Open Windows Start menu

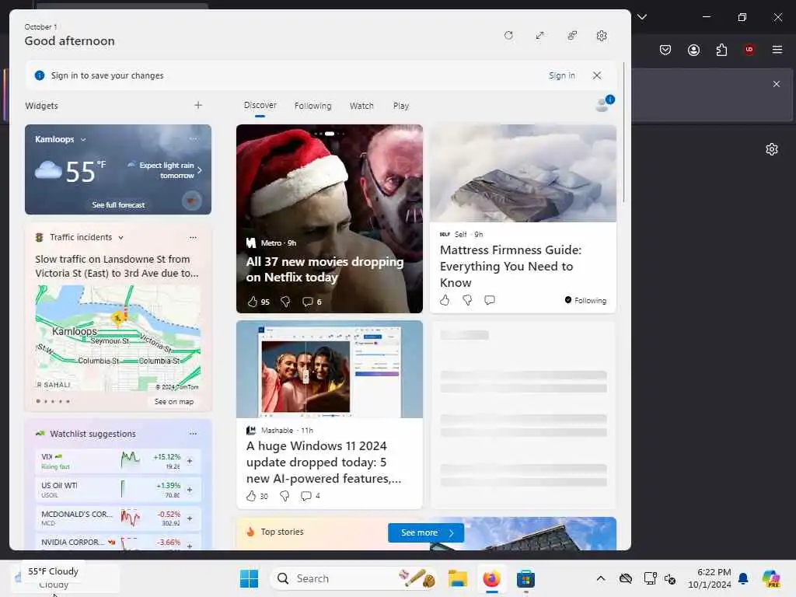pyautogui.click(x=249, y=578)
